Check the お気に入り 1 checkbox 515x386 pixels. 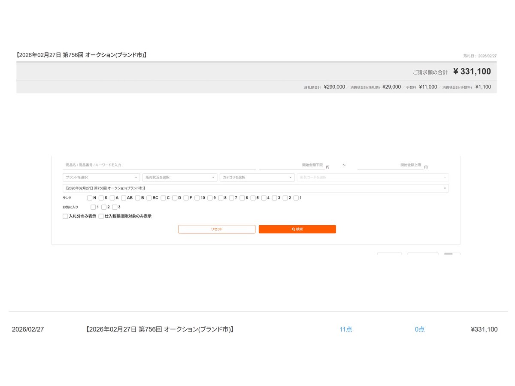[93, 207]
